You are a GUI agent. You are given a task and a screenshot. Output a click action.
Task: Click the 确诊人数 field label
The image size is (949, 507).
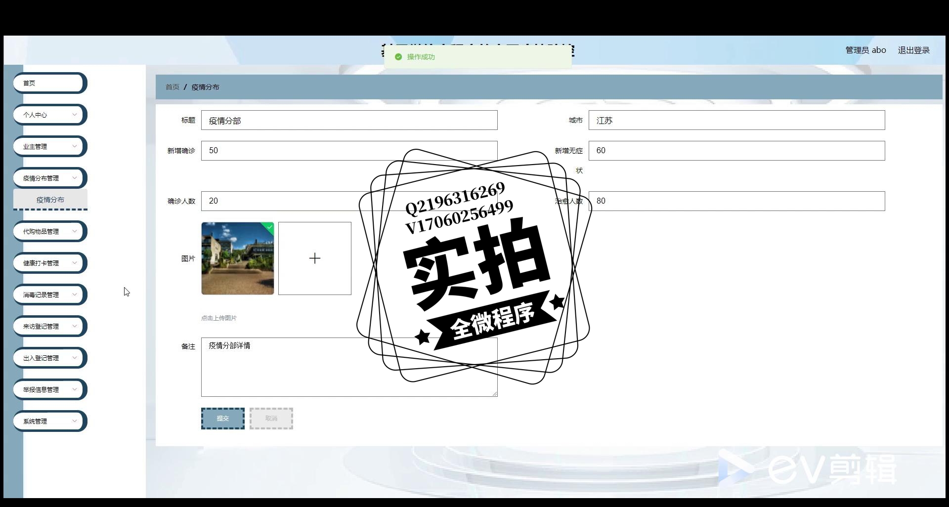[181, 201]
